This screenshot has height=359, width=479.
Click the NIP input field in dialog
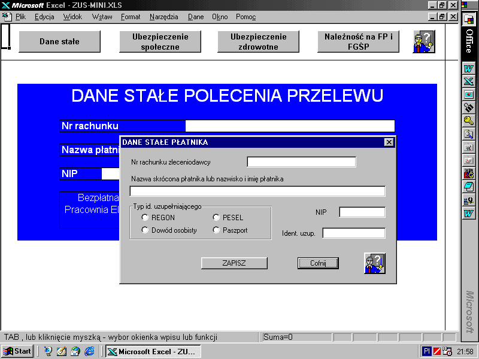362,212
